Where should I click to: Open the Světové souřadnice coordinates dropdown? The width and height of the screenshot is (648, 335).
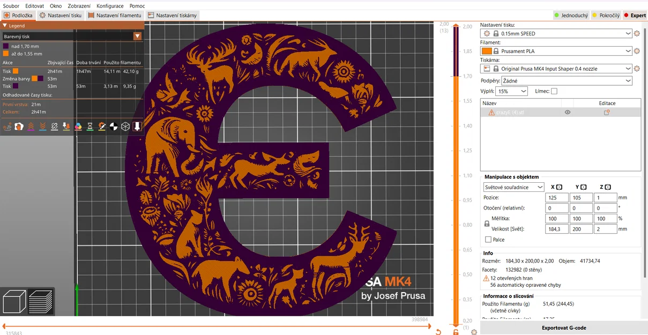513,187
